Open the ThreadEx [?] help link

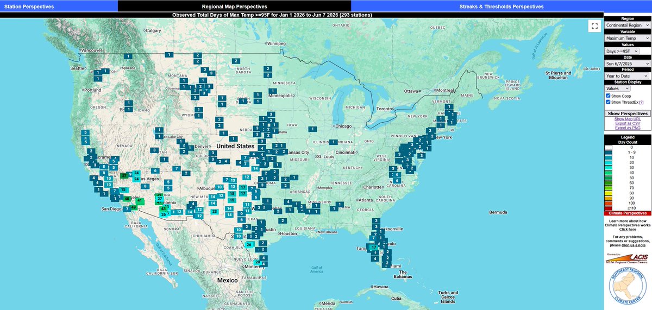click(x=642, y=102)
